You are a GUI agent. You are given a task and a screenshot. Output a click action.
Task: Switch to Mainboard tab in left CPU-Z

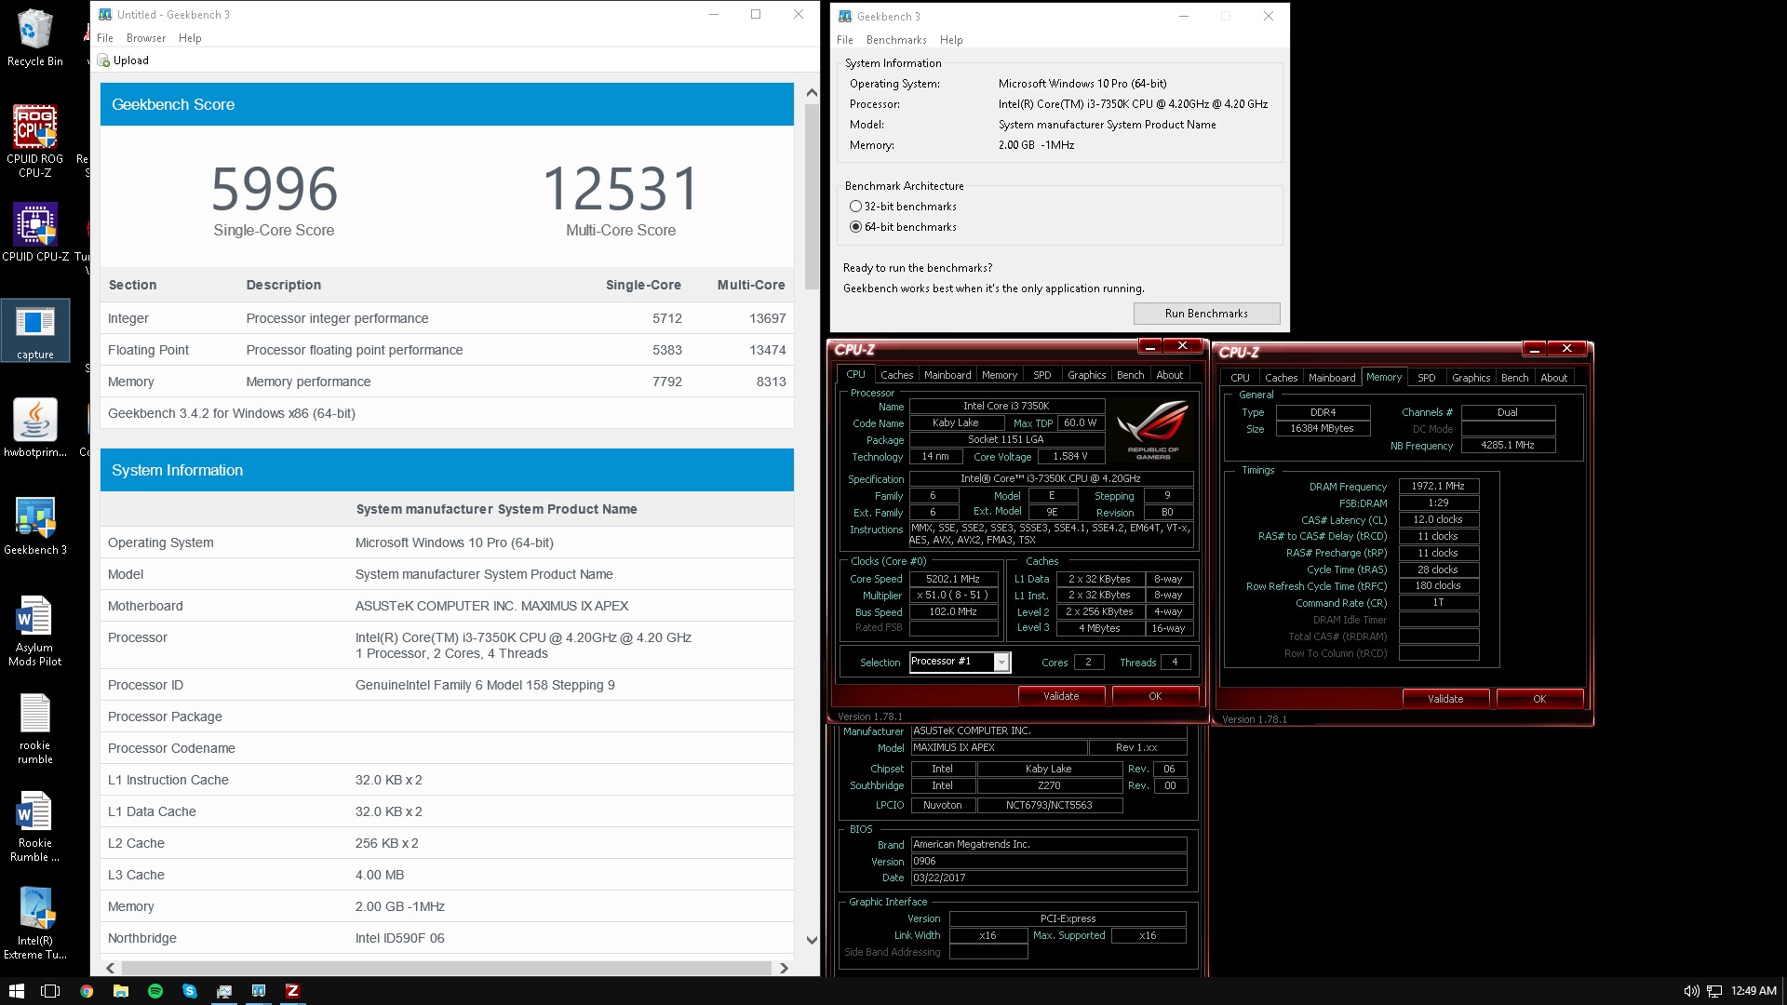[947, 375]
